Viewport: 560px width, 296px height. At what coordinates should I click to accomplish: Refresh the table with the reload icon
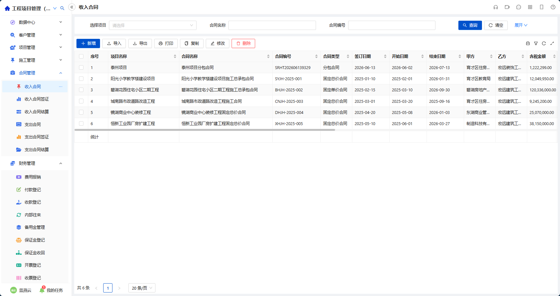(544, 43)
